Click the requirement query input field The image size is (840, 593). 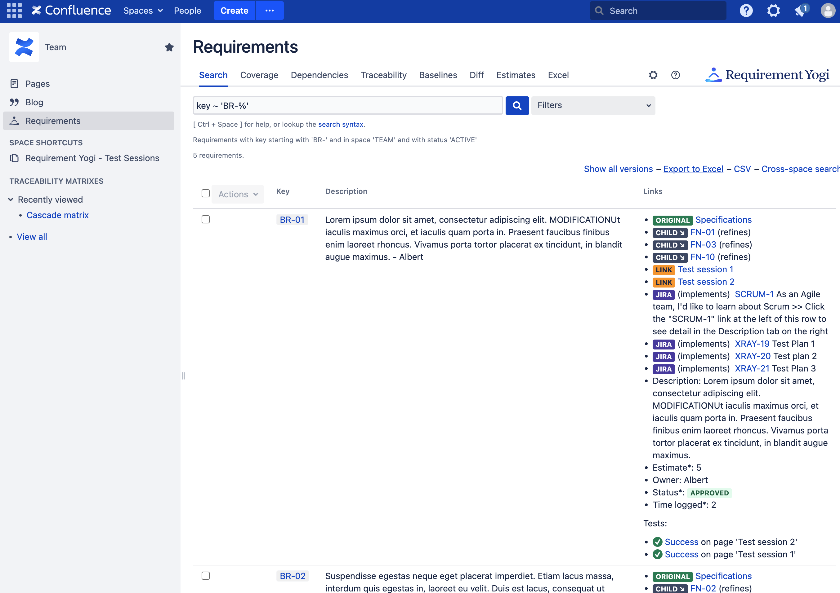(347, 106)
